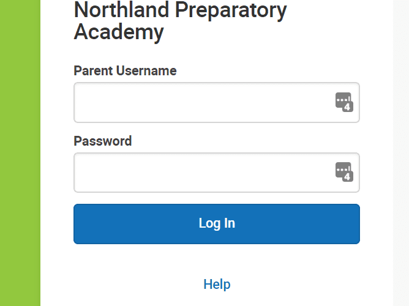The height and width of the screenshot is (306, 409).
Task: Click the Password field label
Action: 103,141
